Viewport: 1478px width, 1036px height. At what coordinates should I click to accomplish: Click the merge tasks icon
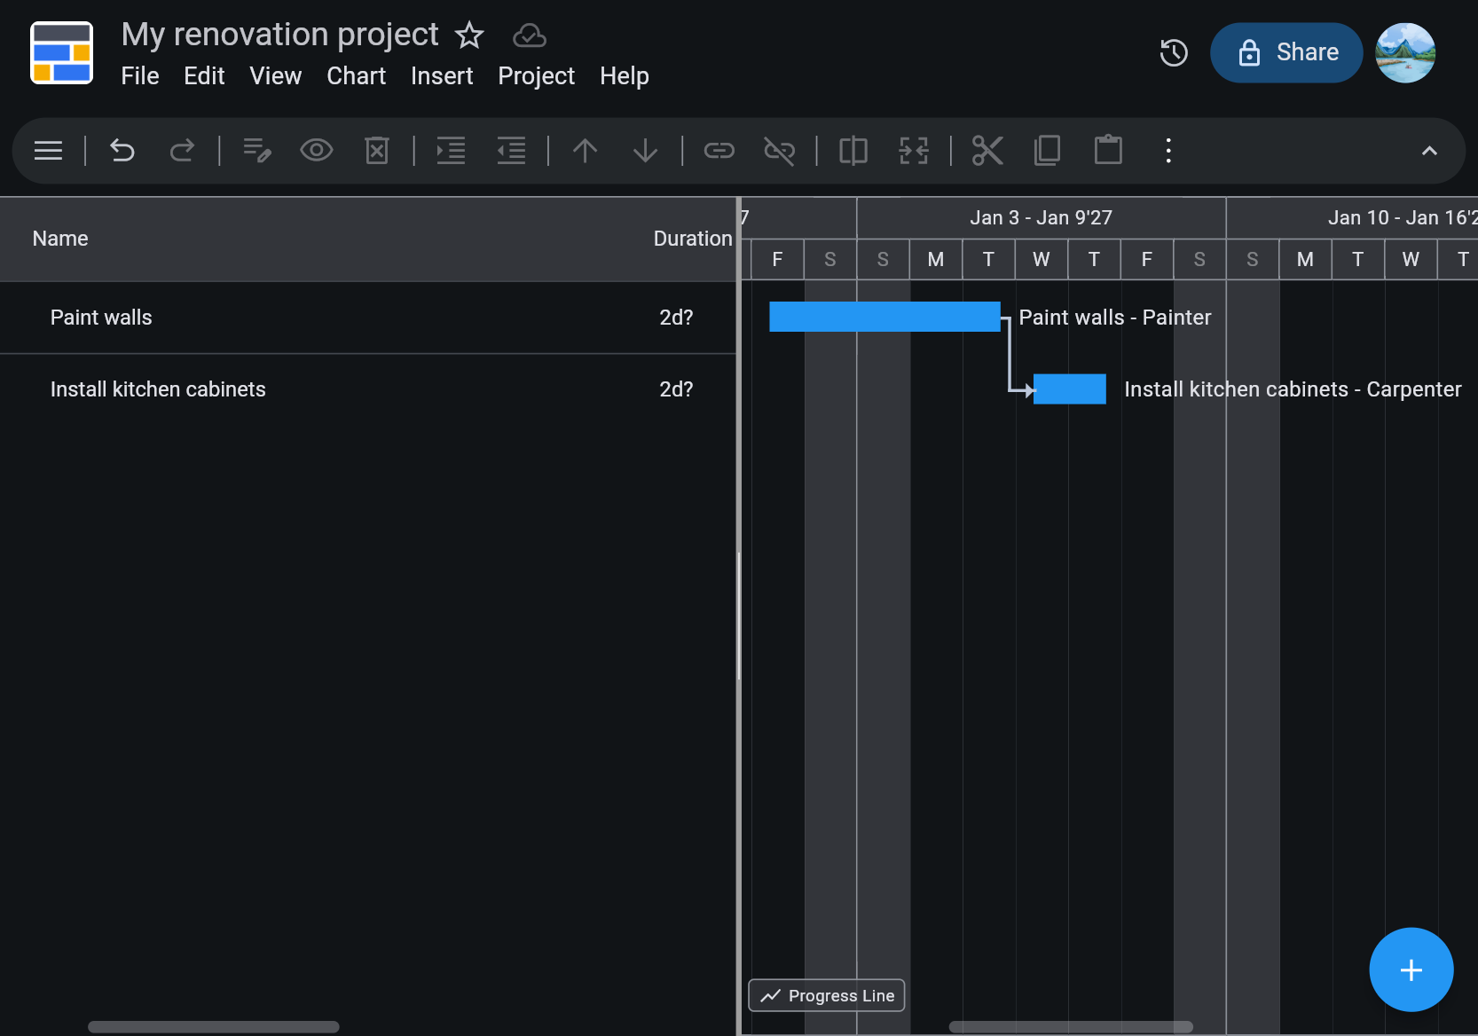click(913, 151)
